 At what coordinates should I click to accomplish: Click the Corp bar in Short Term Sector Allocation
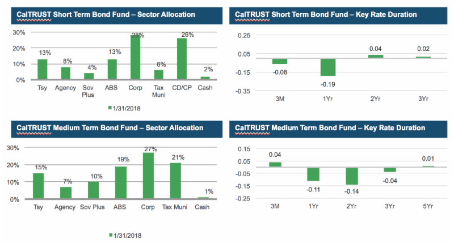[x=136, y=58]
